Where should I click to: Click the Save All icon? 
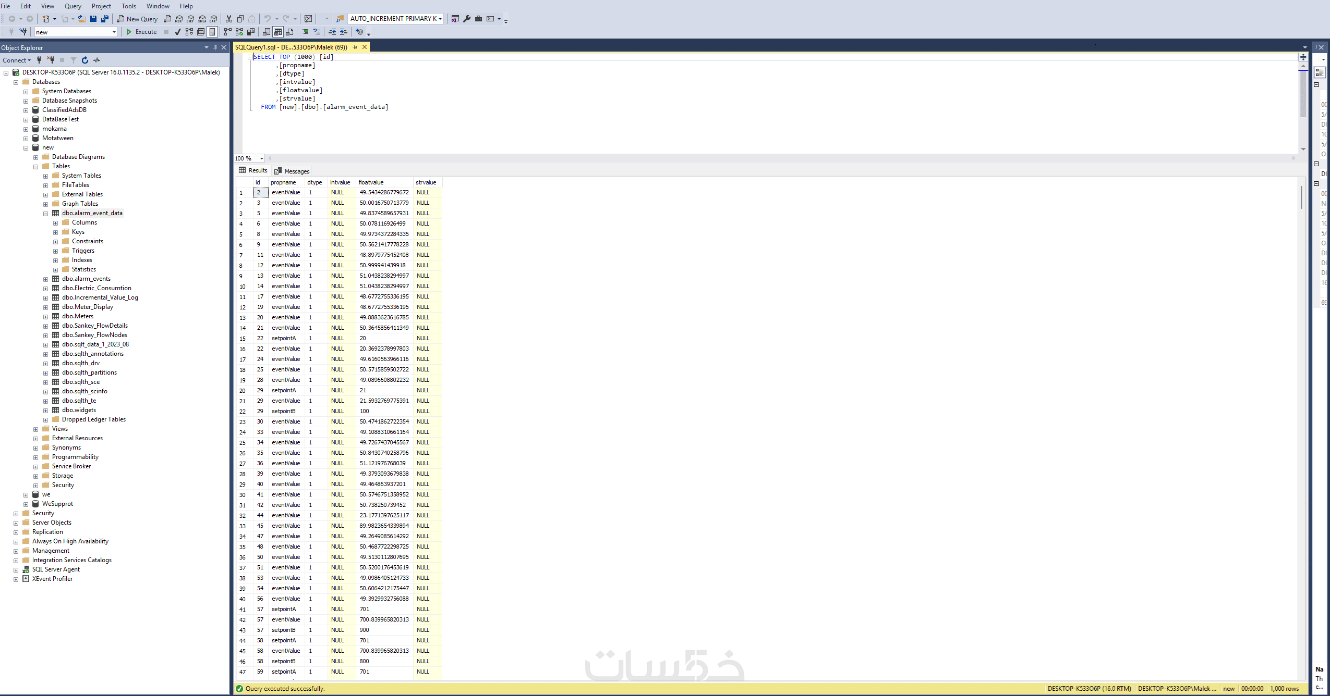click(x=104, y=19)
